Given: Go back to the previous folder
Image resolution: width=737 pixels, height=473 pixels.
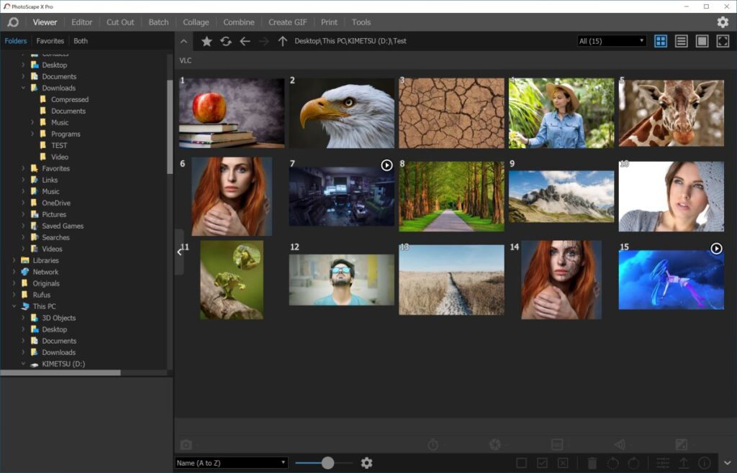Looking at the screenshot, I should [245, 42].
